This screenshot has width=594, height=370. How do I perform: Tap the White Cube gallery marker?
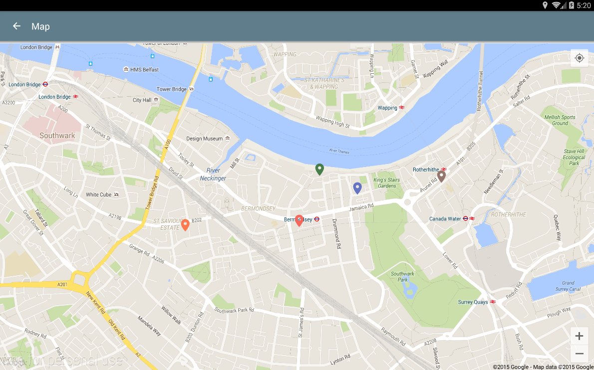click(116, 194)
